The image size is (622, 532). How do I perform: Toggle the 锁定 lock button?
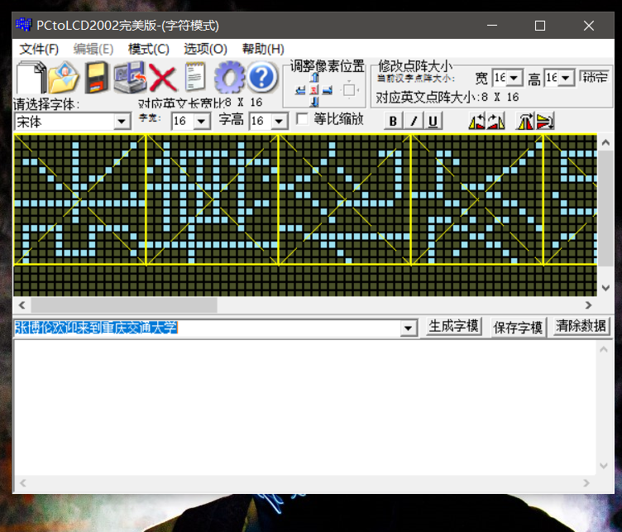[x=595, y=77]
